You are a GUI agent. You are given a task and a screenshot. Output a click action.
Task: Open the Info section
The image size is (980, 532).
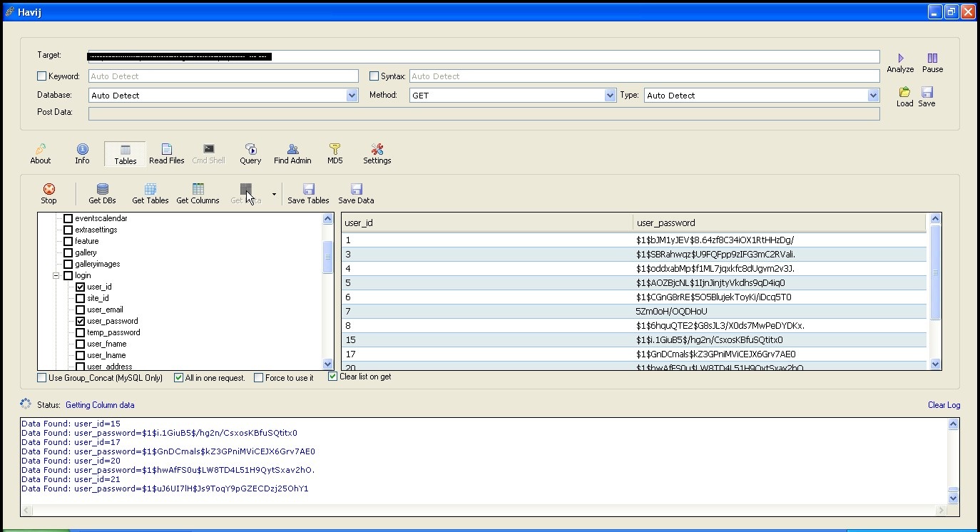[83, 153]
